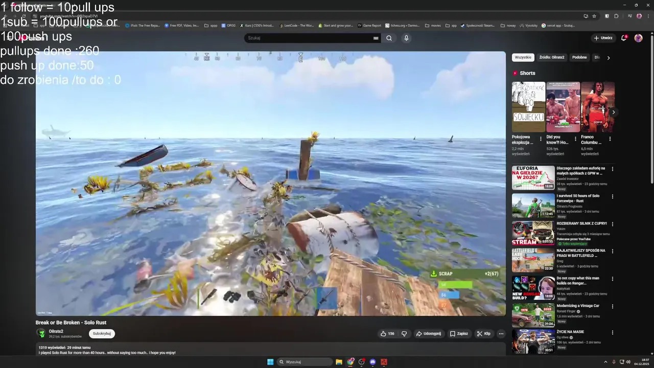Open Modernizing a Vintage Car video
Image resolution: width=654 pixels, height=368 pixels.
pyautogui.click(x=533, y=315)
